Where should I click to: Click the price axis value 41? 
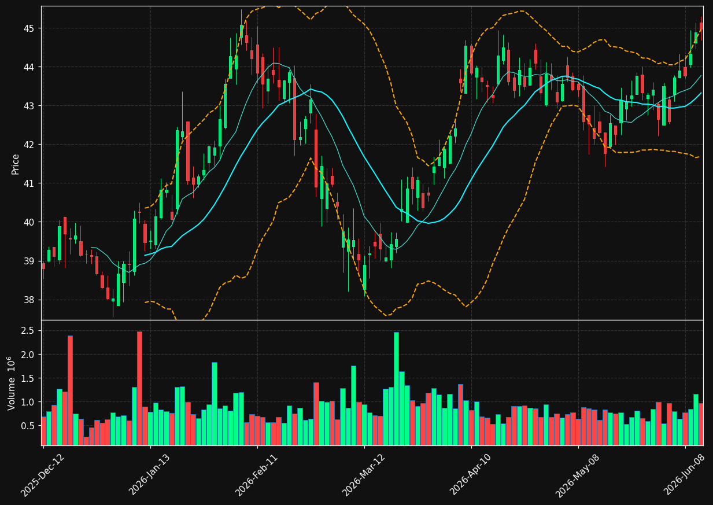pyautogui.click(x=30, y=183)
